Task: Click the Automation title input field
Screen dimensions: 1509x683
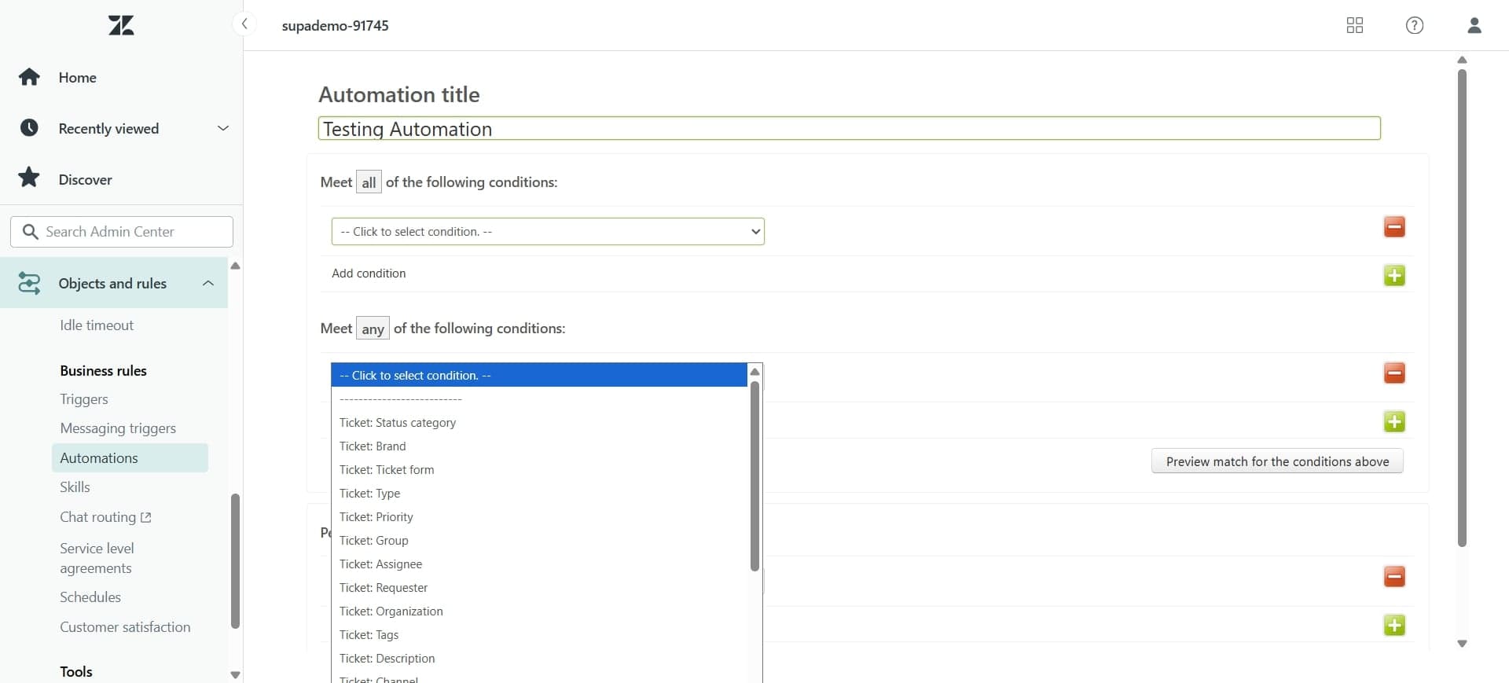Action: (x=849, y=129)
